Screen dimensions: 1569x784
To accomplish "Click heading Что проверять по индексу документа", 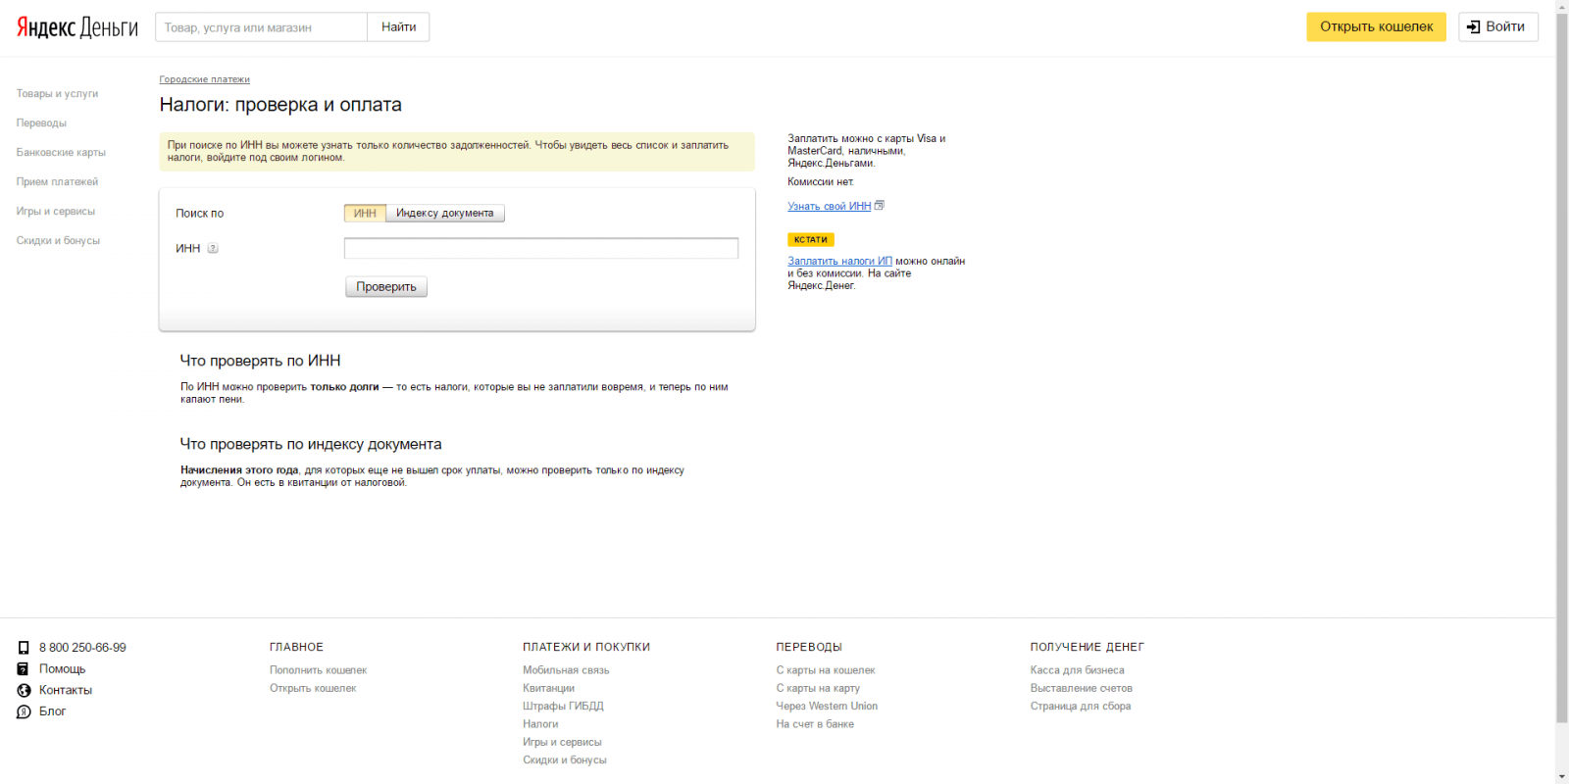I will click(311, 445).
